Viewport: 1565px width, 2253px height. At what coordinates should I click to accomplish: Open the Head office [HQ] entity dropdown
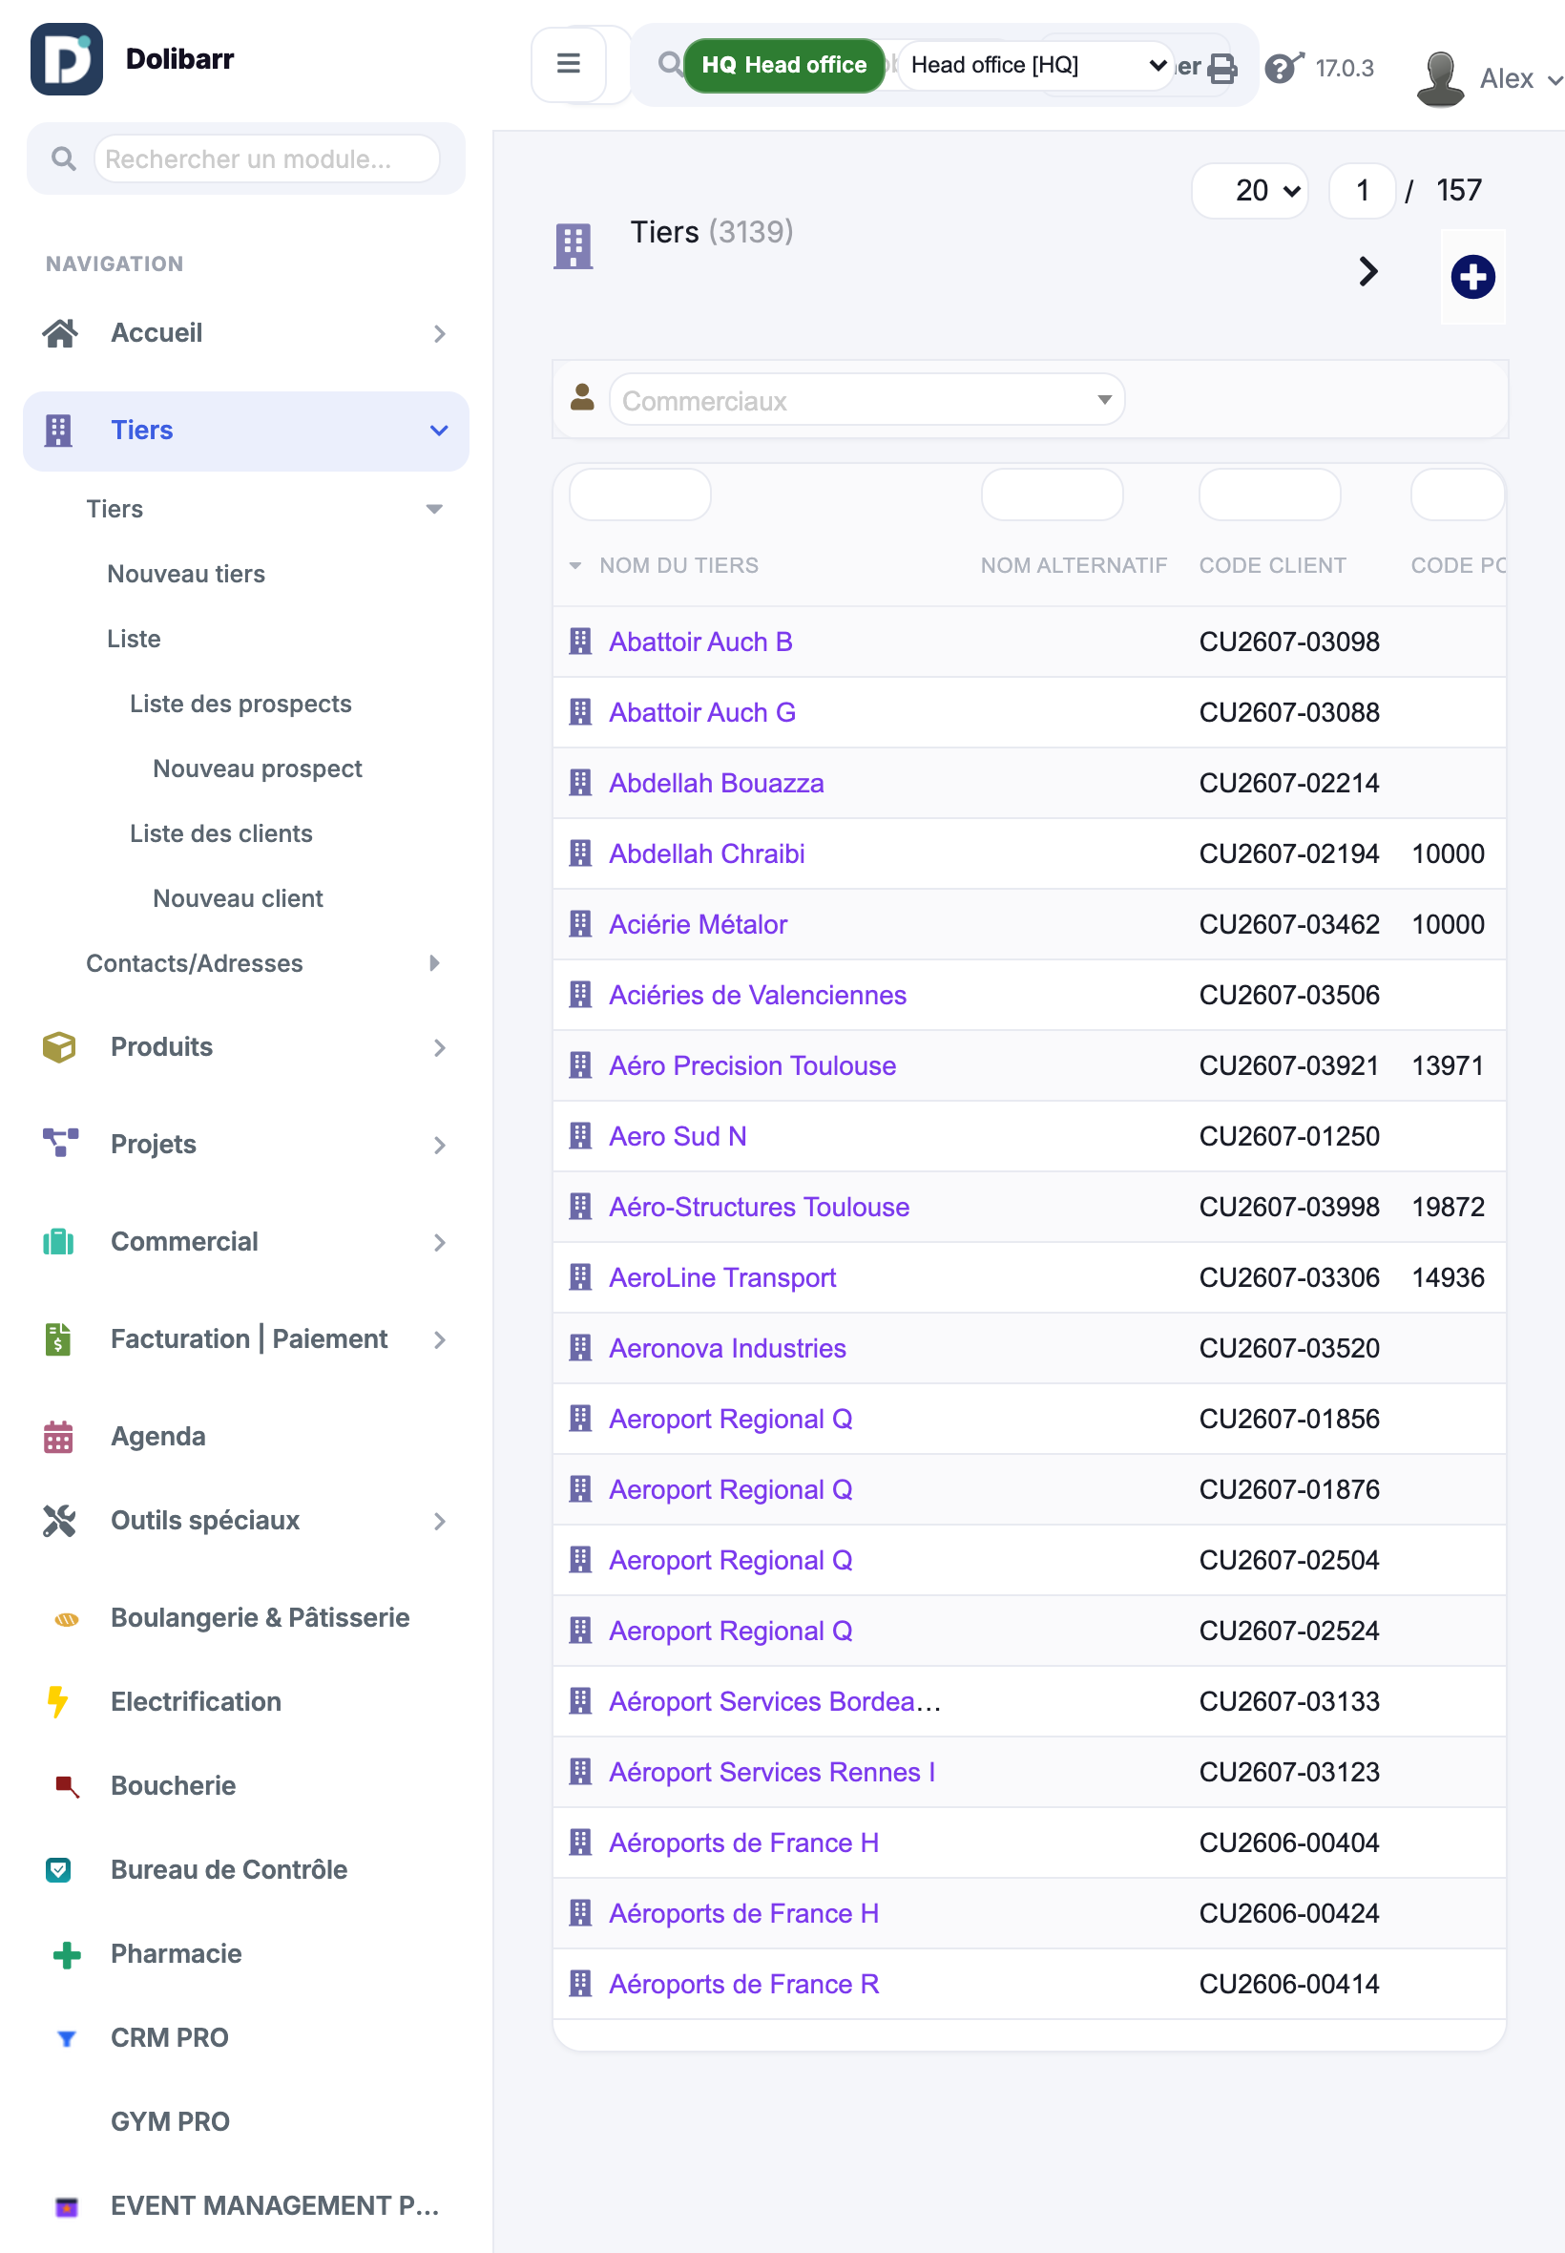(x=1035, y=65)
